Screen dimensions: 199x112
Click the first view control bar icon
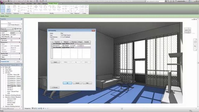(x=33, y=108)
